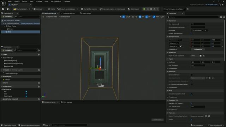This screenshot has height=127, width=226.
Task: Select the scale gizmo tool
Action: coord(129,17)
